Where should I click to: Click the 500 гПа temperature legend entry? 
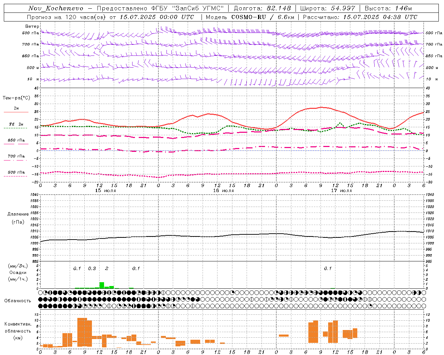pyautogui.click(x=16, y=174)
